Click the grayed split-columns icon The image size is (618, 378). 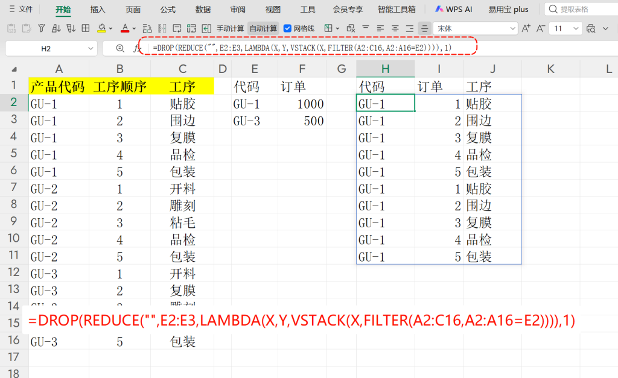(x=162, y=28)
